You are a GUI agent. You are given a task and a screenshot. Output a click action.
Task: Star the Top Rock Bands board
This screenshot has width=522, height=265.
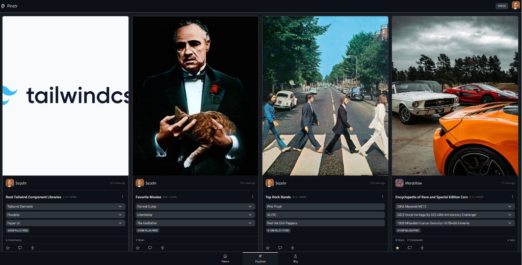[268, 248]
